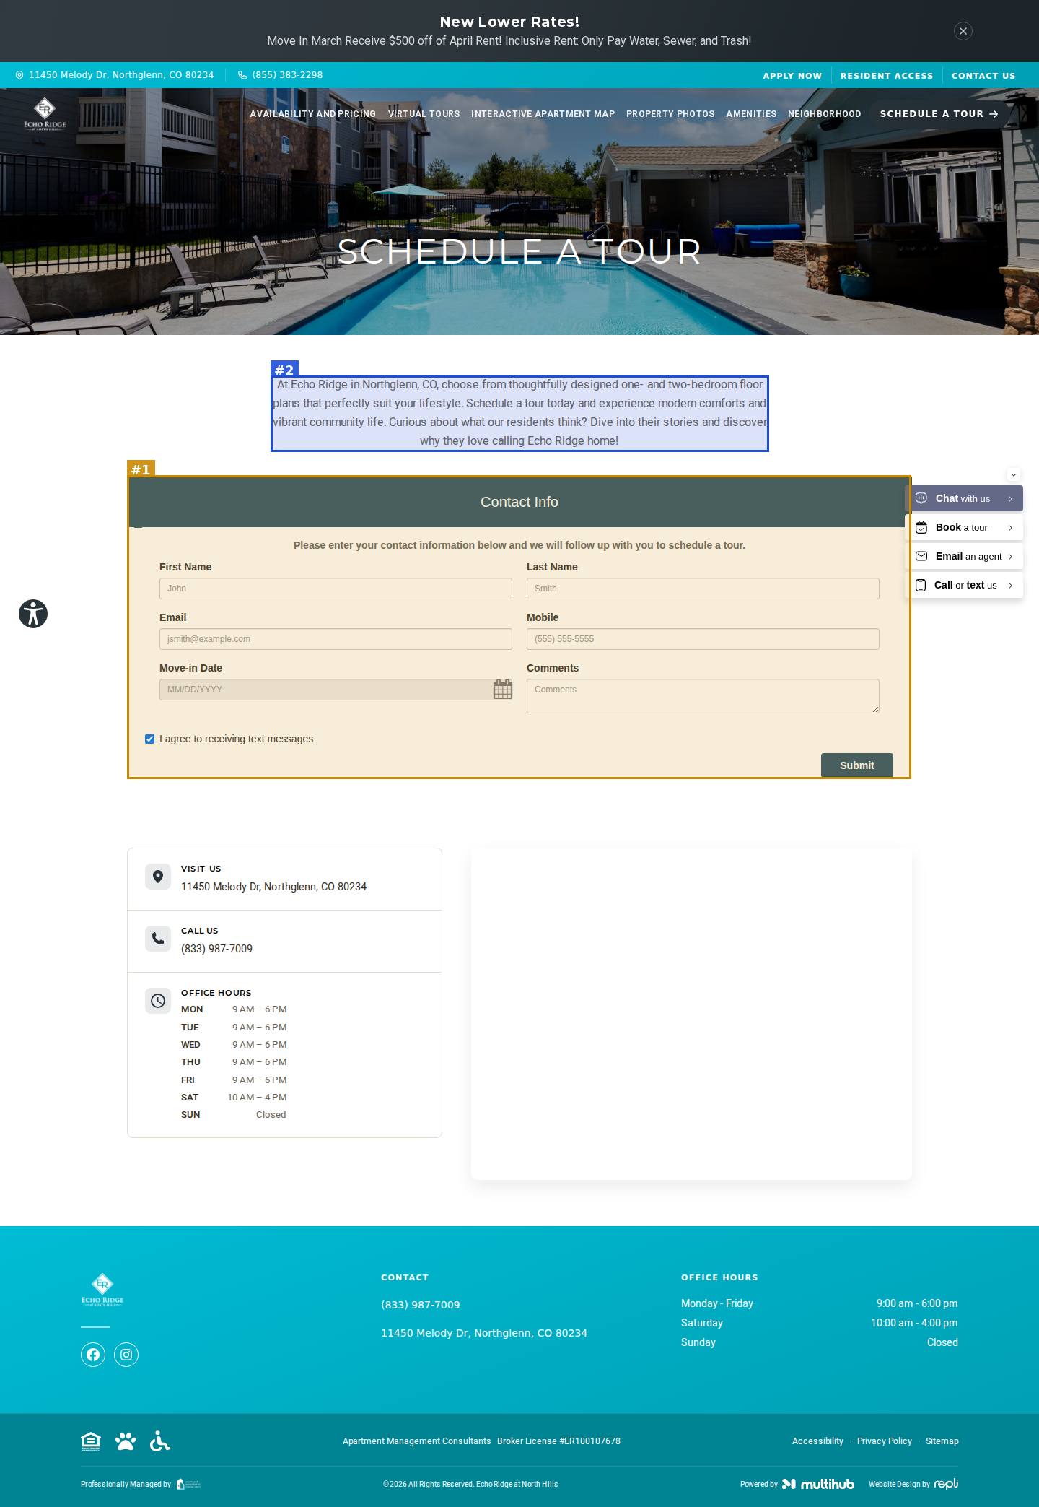The image size is (1039, 1507).
Task: Expand the Call or text us arrow
Action: [x=1011, y=586]
